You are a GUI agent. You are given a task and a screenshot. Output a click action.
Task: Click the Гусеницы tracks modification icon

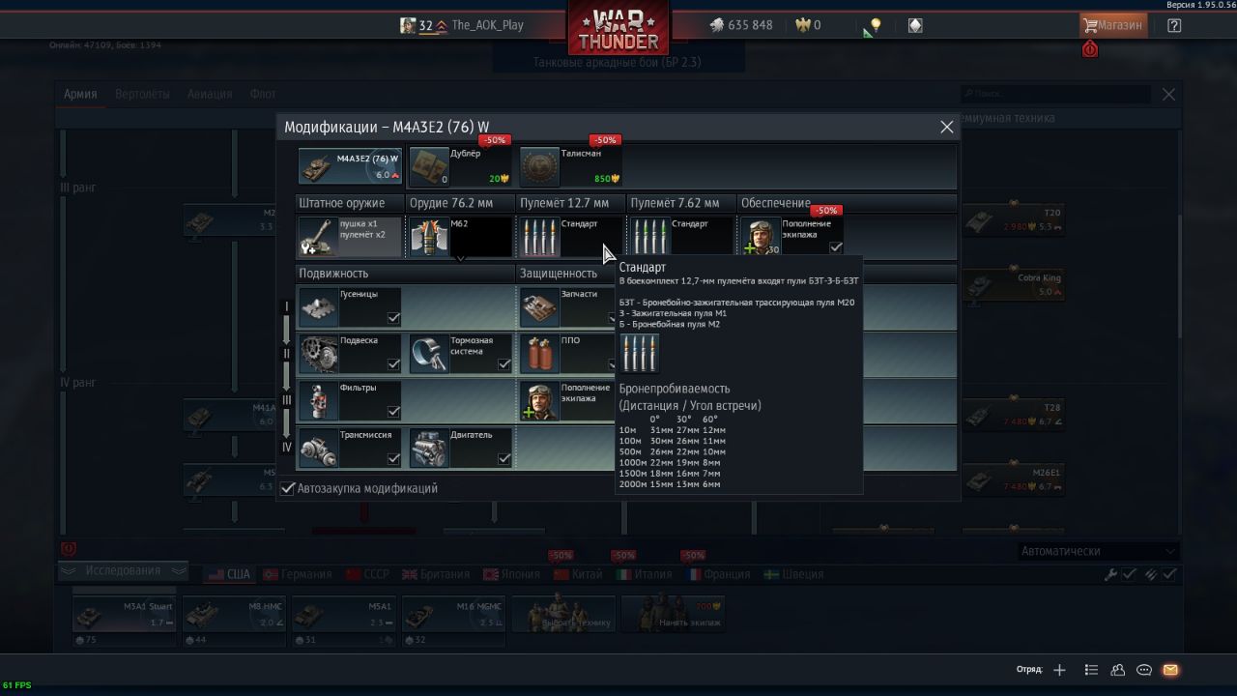click(318, 307)
